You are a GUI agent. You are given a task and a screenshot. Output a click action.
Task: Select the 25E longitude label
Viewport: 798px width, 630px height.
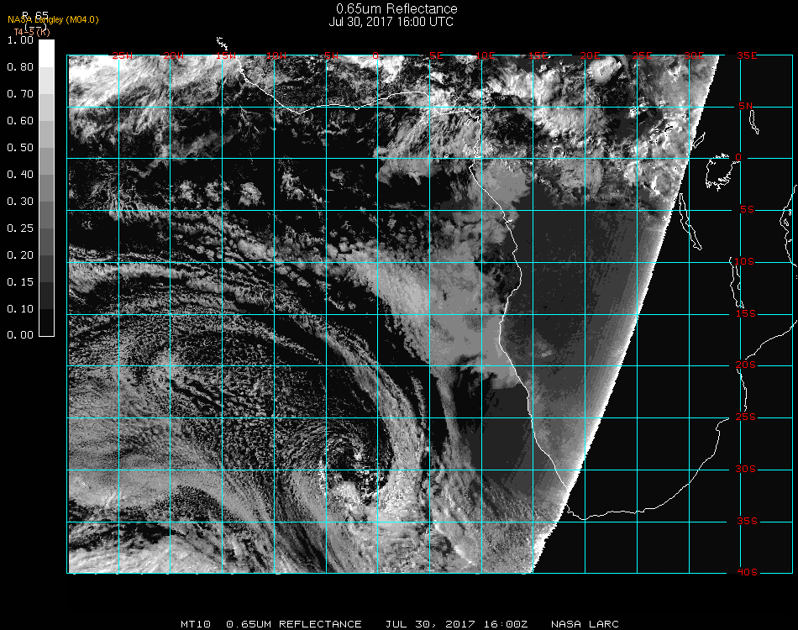pyautogui.click(x=643, y=55)
